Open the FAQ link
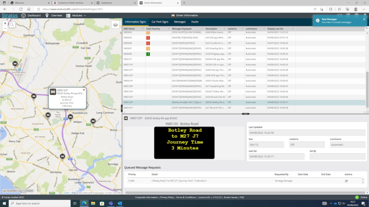This screenshot has width=369, height=207. (x=242, y=197)
